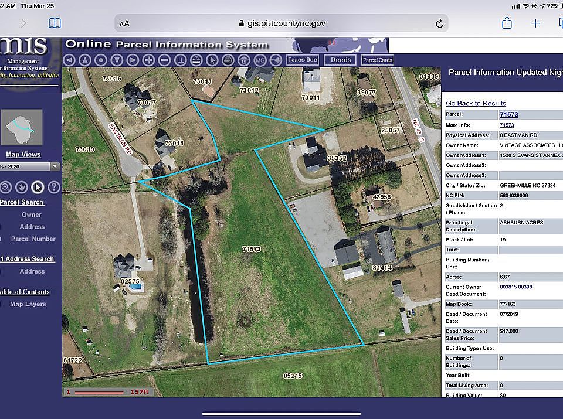Open the question mark help icon
Screen dimensions: 563x419
[x=54, y=188]
